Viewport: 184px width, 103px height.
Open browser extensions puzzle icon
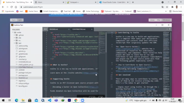pos(172,7)
